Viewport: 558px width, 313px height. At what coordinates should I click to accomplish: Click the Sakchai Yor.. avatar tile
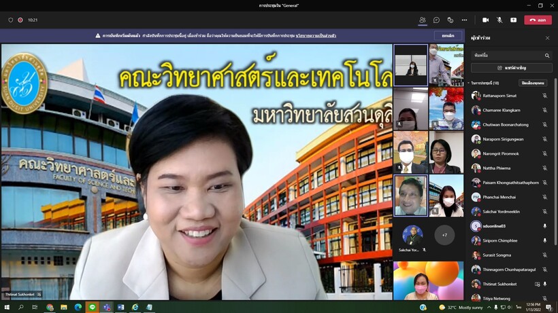click(x=412, y=235)
